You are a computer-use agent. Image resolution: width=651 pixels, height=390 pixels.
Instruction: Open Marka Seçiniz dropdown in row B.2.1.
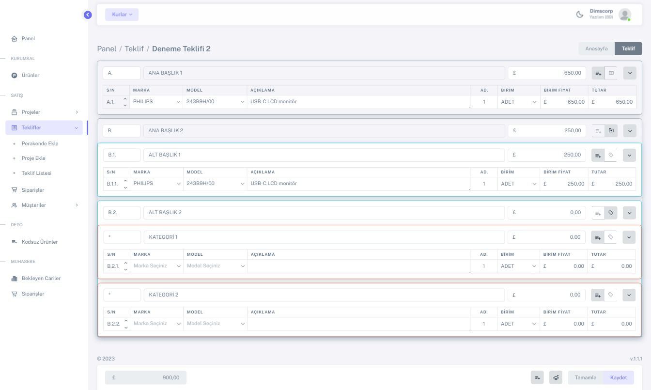pyautogui.click(x=156, y=266)
